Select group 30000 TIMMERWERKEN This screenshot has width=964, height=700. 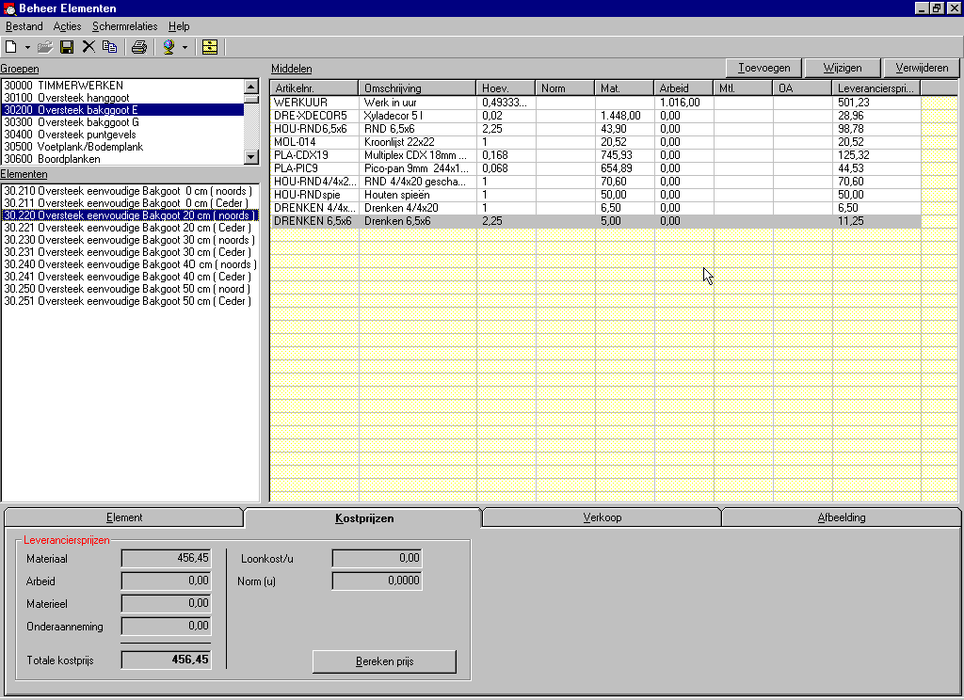pyautogui.click(x=123, y=86)
